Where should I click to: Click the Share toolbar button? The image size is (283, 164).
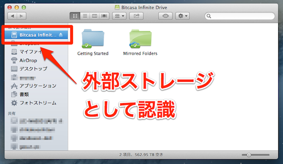click(137, 16)
